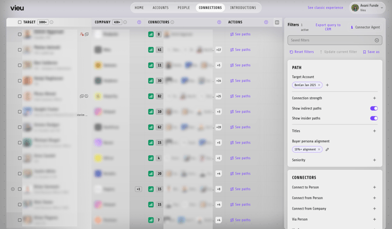The image size is (392, 229).
Task: Open the Connector Agent button
Action: [x=365, y=28]
